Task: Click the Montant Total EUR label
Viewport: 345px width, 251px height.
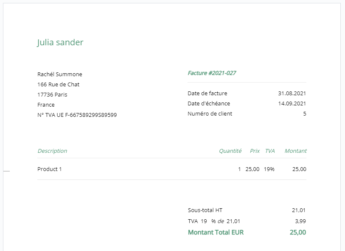Action: pos(216,232)
